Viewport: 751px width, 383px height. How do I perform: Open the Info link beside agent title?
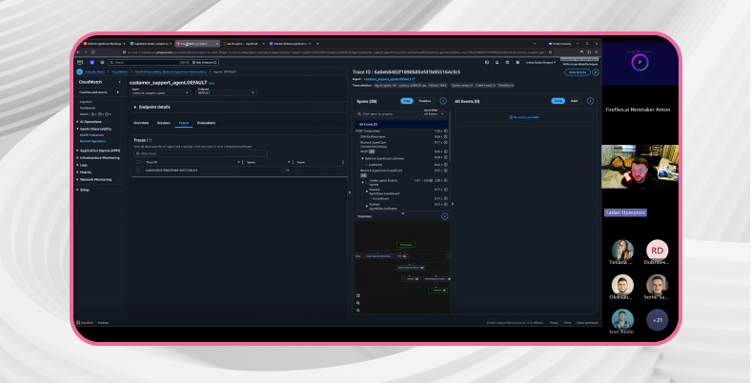[212, 83]
